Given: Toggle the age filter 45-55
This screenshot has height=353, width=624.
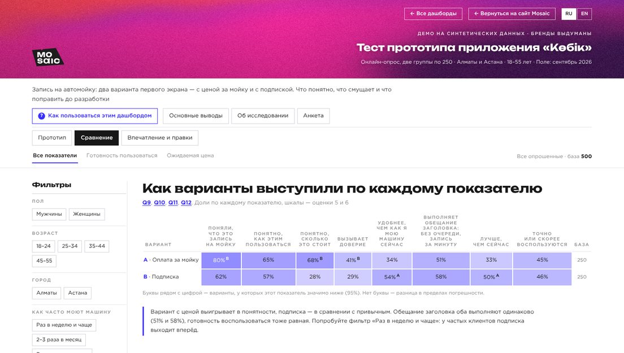Looking at the screenshot, I should (44, 261).
